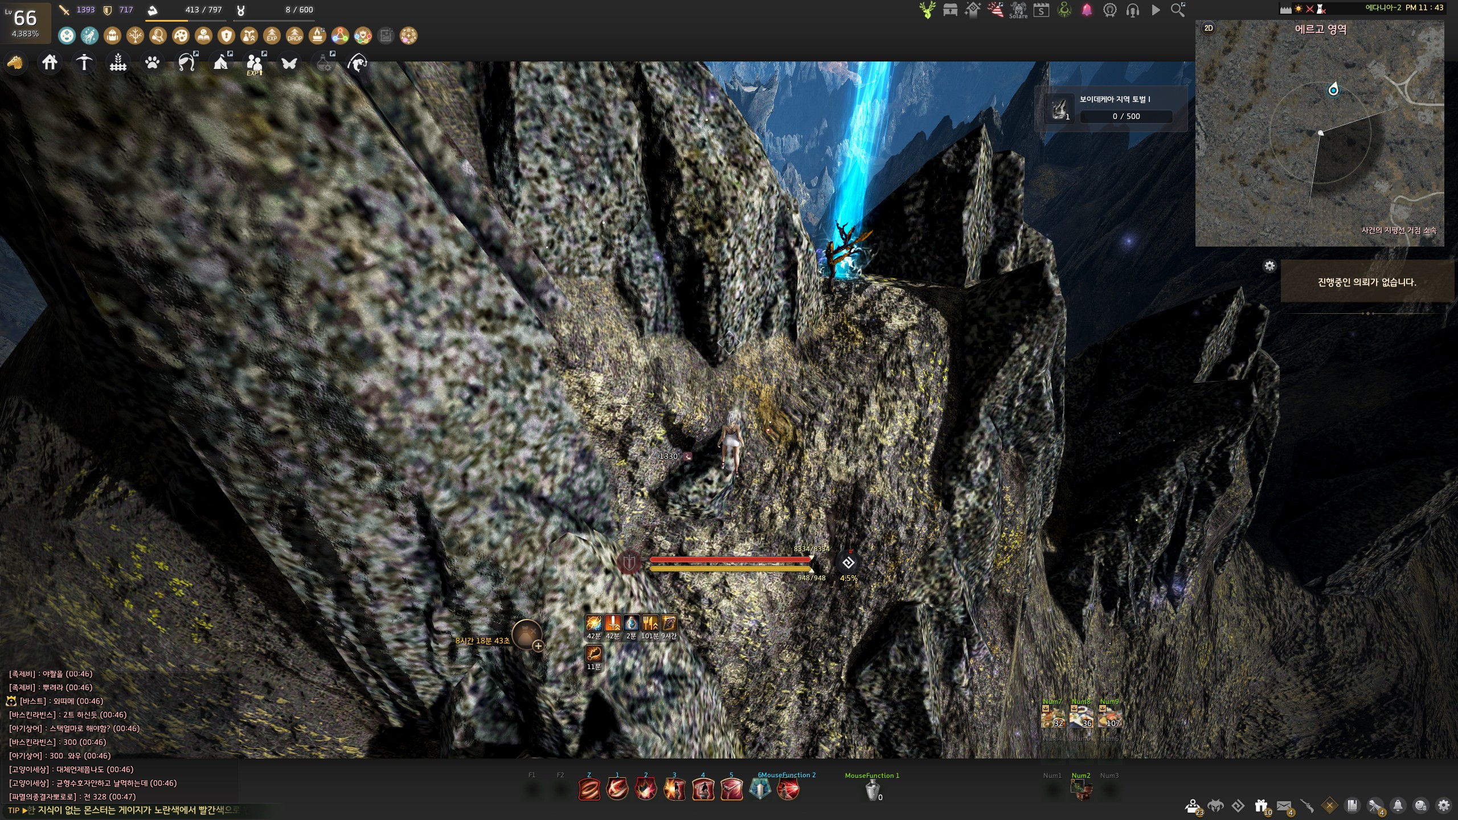Open the book journal icon
Image resolution: width=1458 pixels, height=820 pixels.
1352,805
